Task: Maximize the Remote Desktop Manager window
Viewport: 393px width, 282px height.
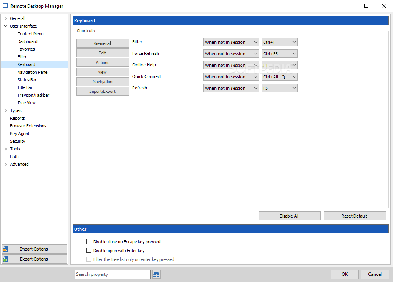Action: point(366,6)
